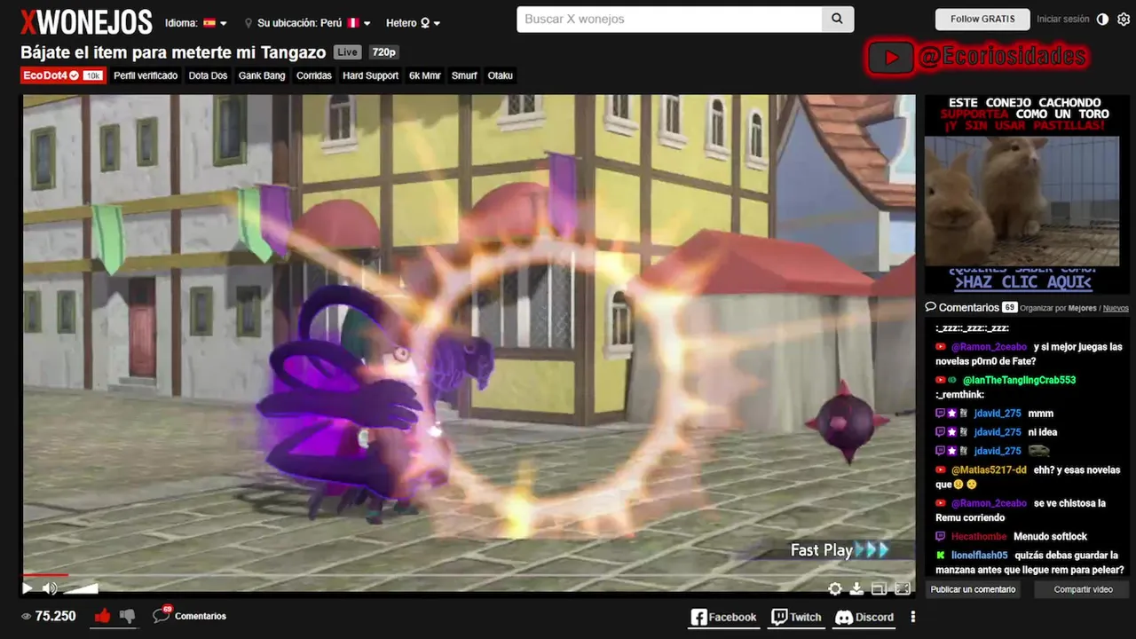This screenshot has height=639, width=1136.
Task: Select the 6k Mmr tag
Action: click(x=425, y=75)
